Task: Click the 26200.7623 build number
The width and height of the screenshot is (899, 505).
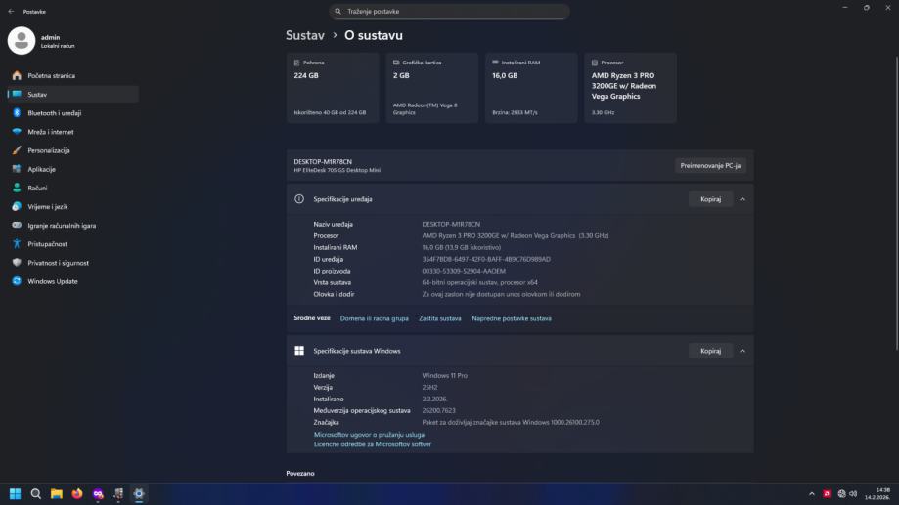Action: (438, 410)
